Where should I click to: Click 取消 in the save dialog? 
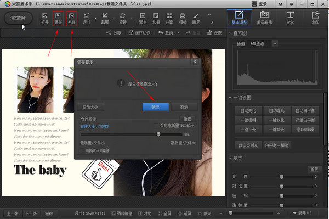(184, 107)
